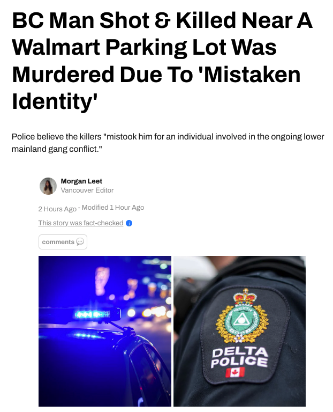
Task: Open Morgan Leet author name link
Action: pos(81,181)
